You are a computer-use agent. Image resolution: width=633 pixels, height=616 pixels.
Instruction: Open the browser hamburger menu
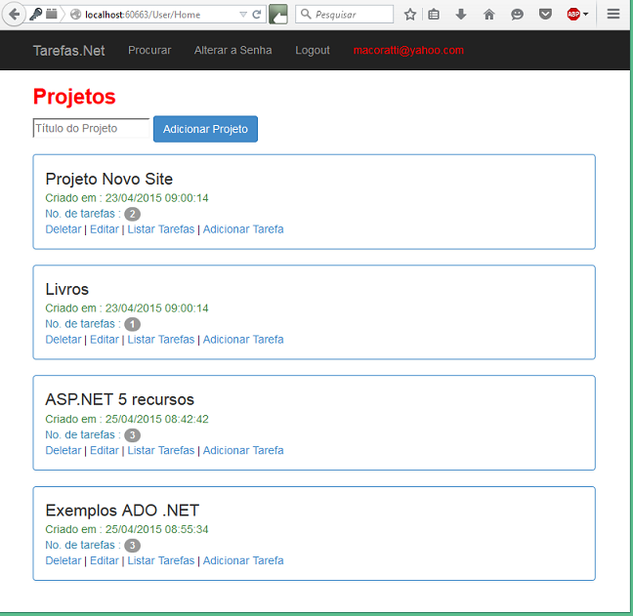pyautogui.click(x=613, y=15)
